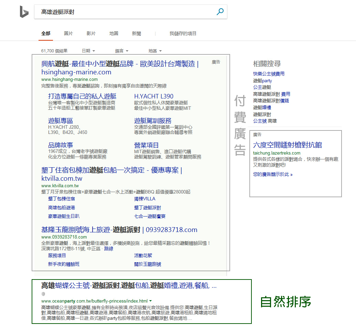Select the 全部 tab

pos(46,34)
